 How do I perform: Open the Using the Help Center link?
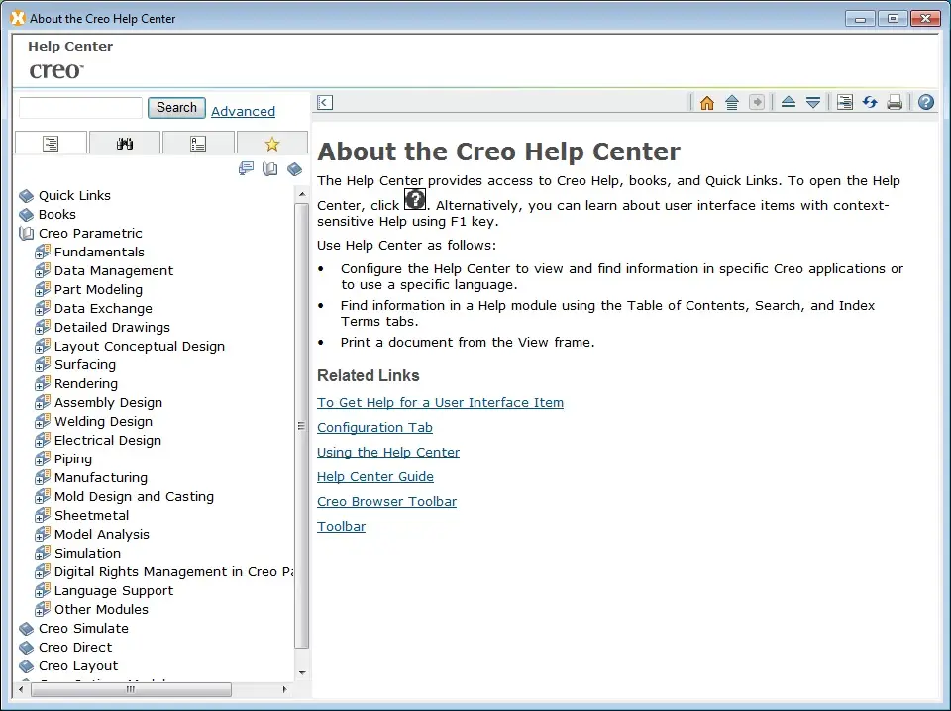click(388, 453)
